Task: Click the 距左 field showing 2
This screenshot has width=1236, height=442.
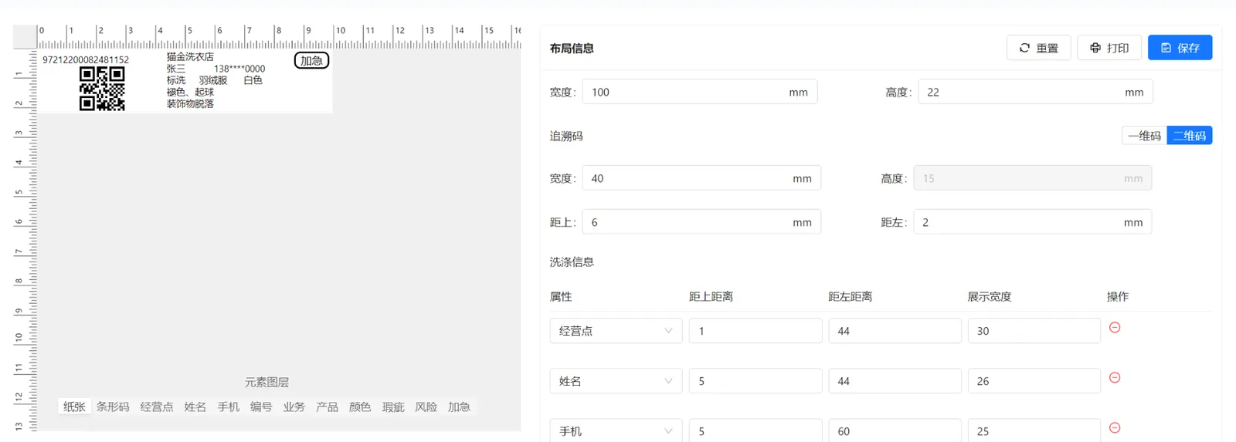Action: [1033, 222]
